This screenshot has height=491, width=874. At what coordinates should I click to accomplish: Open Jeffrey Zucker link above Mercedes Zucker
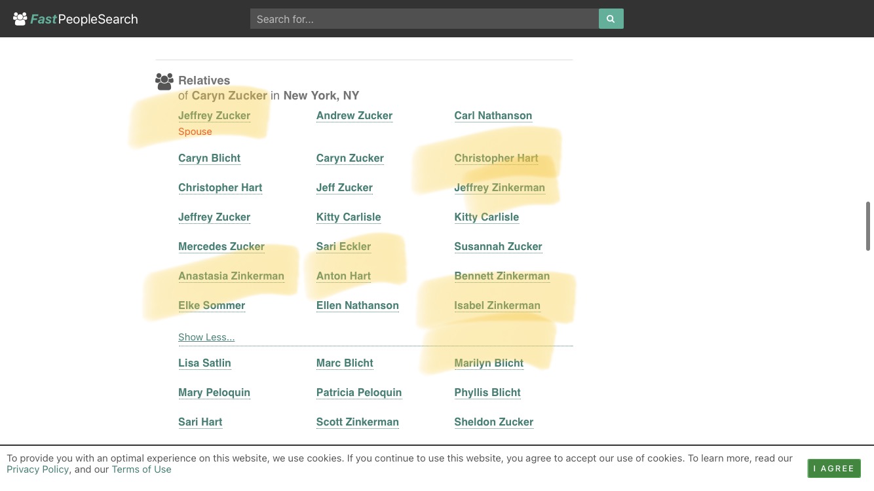coord(214,217)
